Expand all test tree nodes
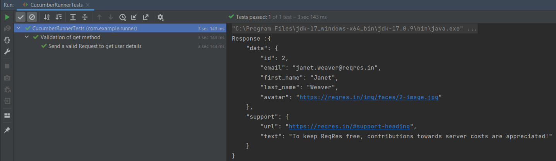Image resolution: width=556 pixels, height=161 pixels. (73, 17)
